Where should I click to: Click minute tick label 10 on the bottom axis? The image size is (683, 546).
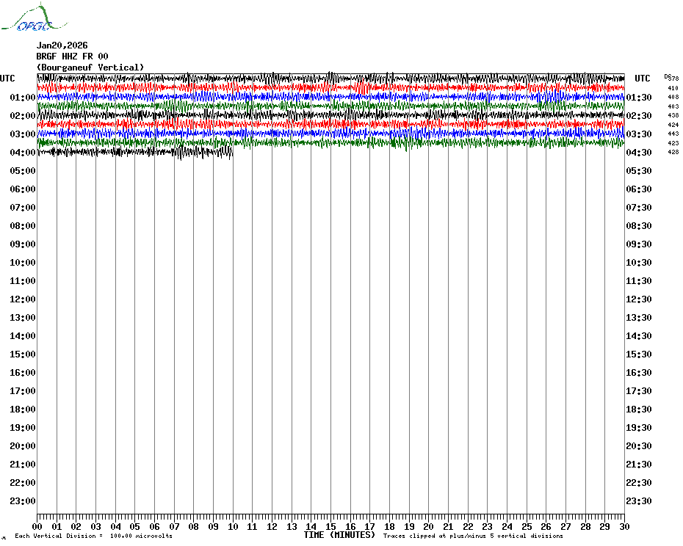pos(233,526)
